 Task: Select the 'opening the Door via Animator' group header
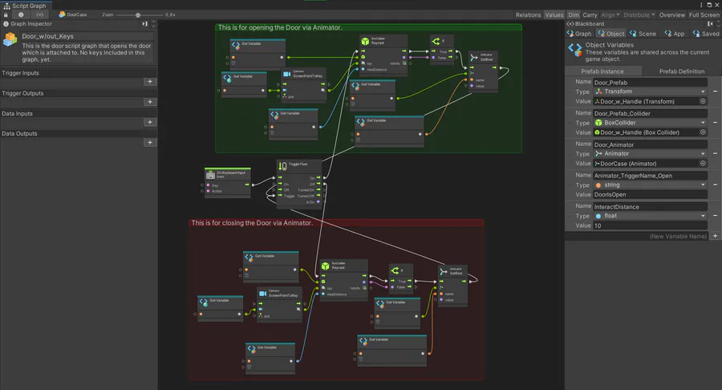point(368,27)
